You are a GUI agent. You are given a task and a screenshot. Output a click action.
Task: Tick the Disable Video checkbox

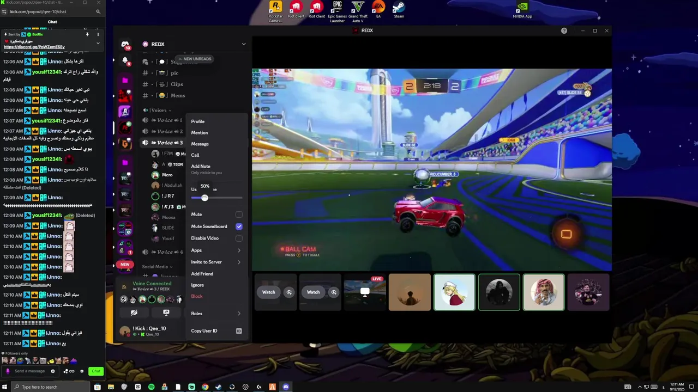click(x=239, y=238)
